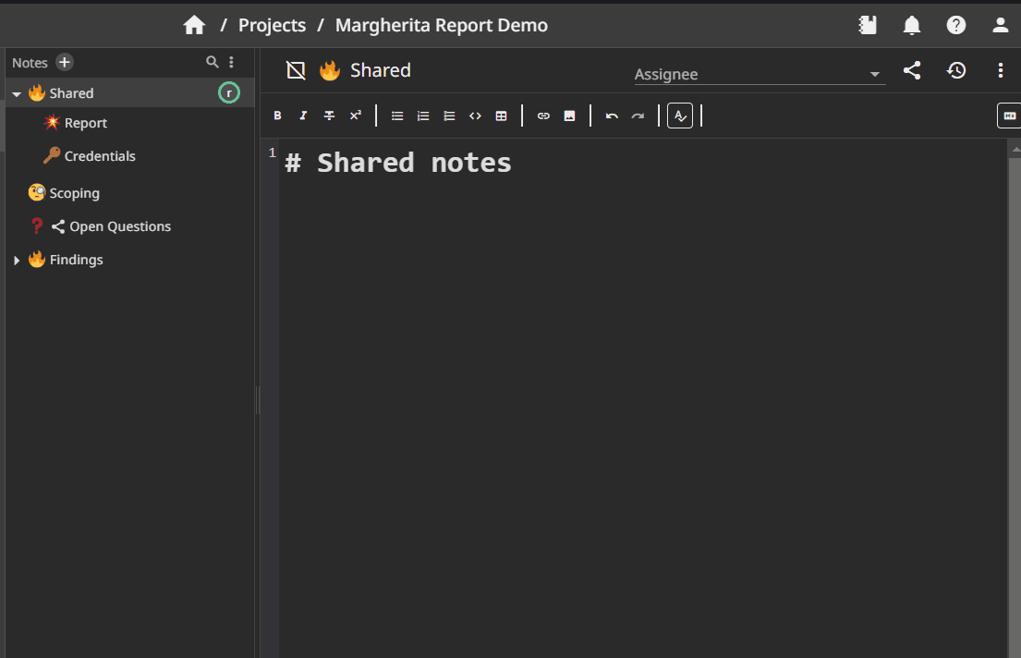Toggle strikethrough formatting

tap(330, 116)
